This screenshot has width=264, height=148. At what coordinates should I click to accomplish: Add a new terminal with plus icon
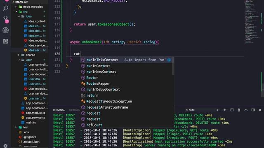(225, 110)
